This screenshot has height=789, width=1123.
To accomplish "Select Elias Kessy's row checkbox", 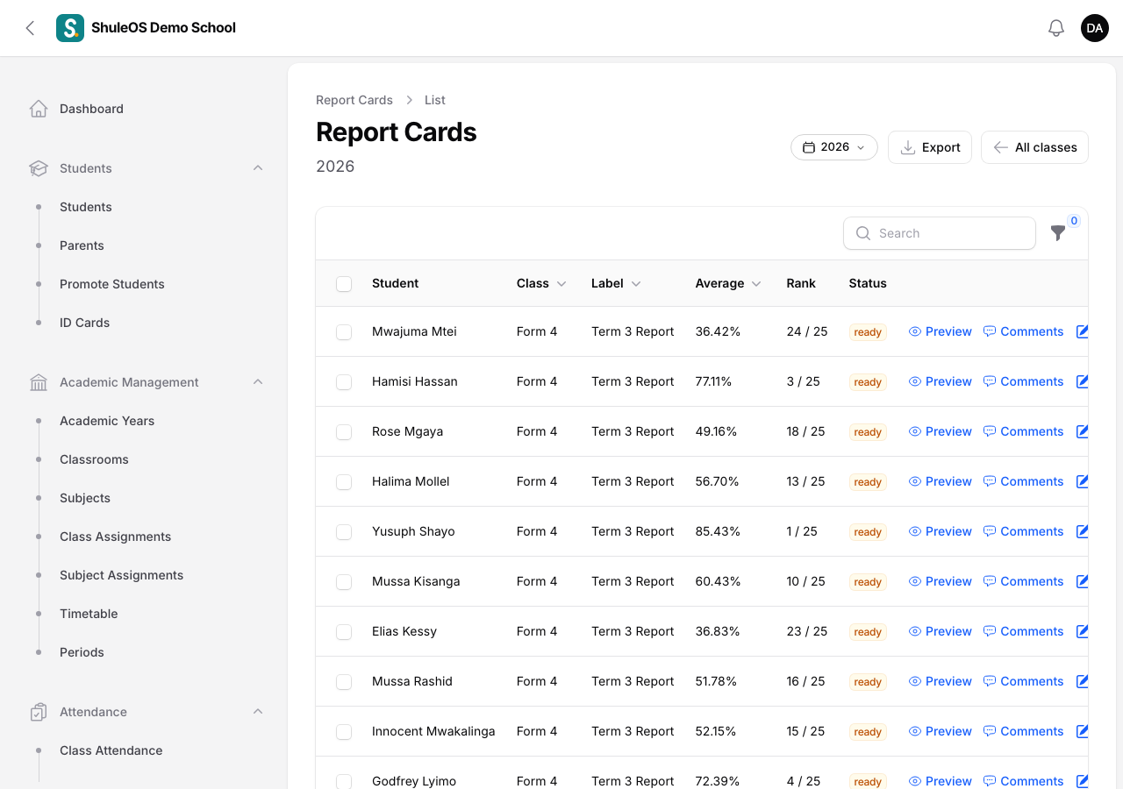I will click(344, 632).
